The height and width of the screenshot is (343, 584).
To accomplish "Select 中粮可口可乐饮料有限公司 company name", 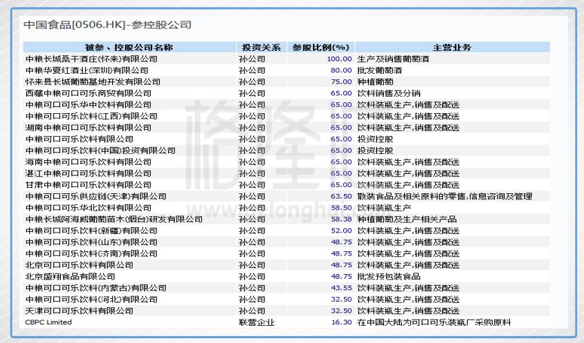I will click(x=80, y=139).
